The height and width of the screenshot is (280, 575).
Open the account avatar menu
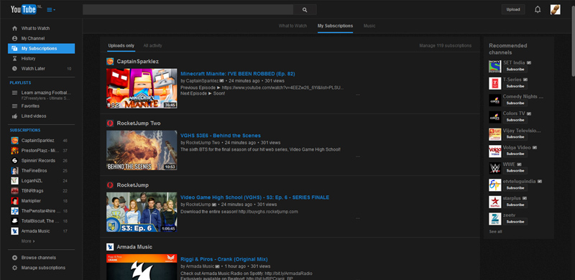555,9
